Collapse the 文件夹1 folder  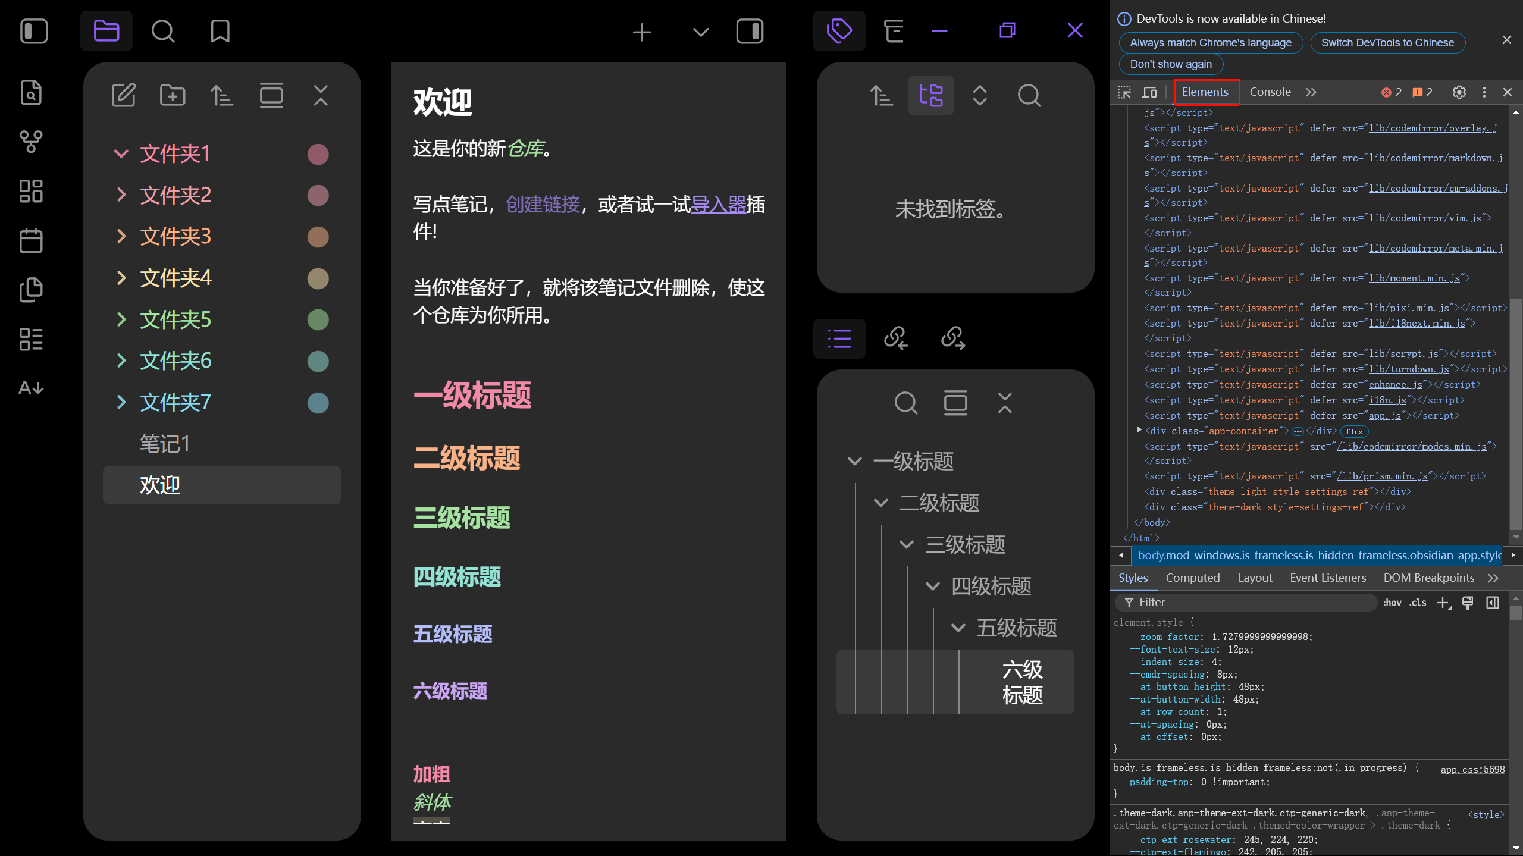tap(121, 154)
